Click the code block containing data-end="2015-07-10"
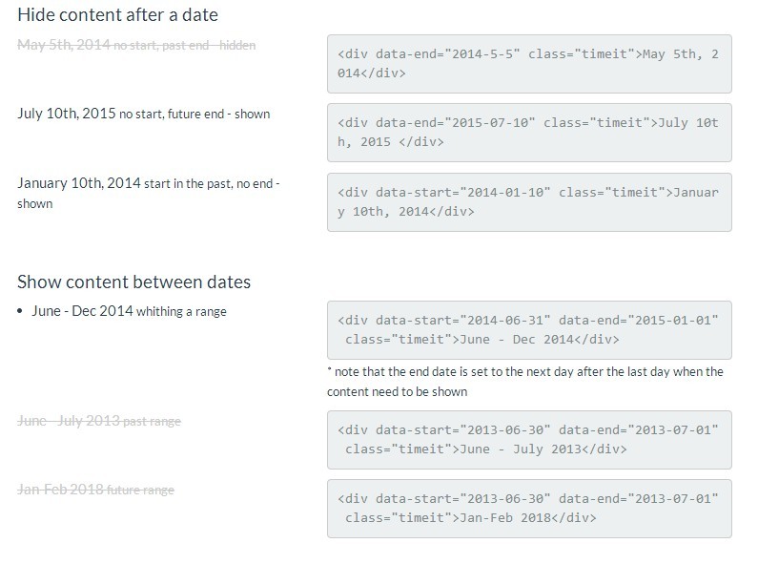The width and height of the screenshot is (758, 564). (529, 133)
